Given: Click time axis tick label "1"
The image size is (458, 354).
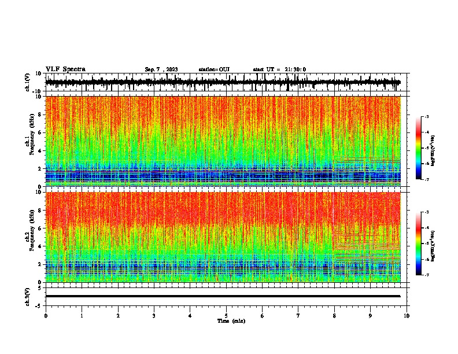Looking at the screenshot, I should (82, 316).
